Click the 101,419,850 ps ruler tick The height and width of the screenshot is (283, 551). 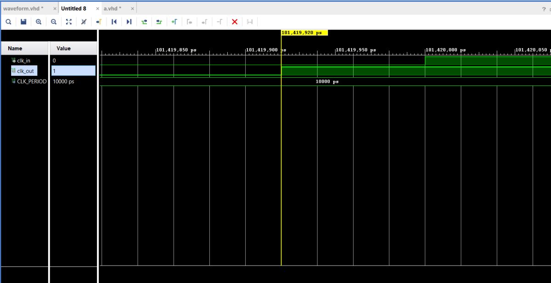pyautogui.click(x=176, y=50)
